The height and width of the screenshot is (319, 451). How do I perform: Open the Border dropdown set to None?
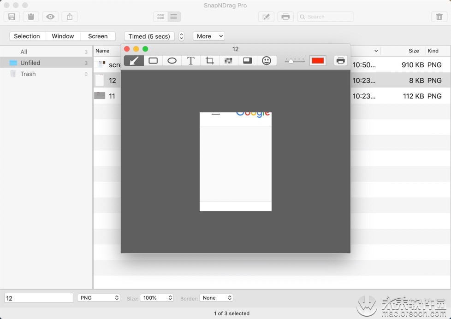216,298
